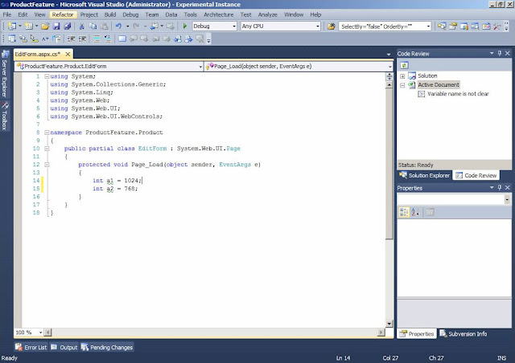The width and height of the screenshot is (515, 363).
Task: Cut selection with the scissors icon
Action: click(x=82, y=27)
